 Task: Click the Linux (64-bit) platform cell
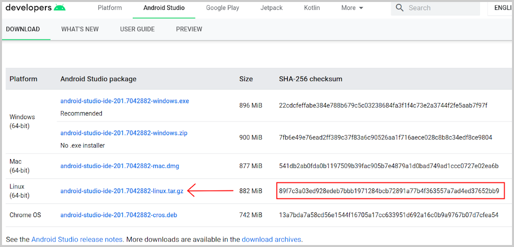pos(19,191)
